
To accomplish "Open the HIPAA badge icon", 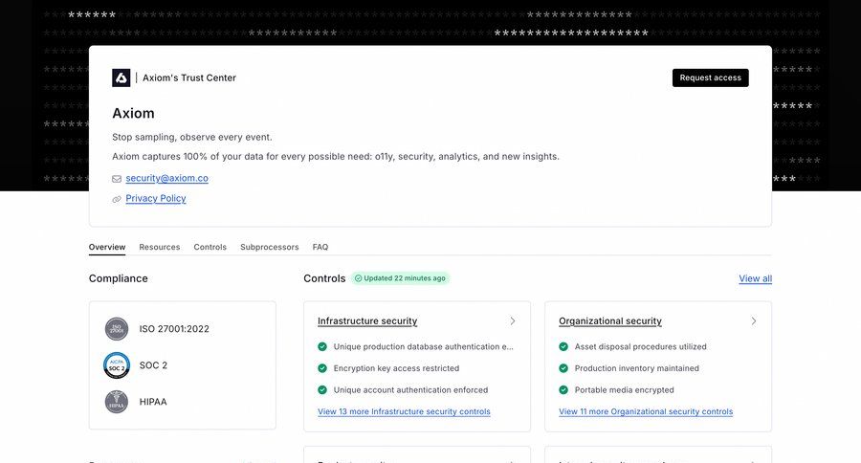I will (117, 402).
